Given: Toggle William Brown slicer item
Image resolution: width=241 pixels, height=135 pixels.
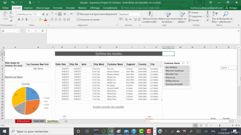Looking at the screenshot, I should click(x=177, y=81).
